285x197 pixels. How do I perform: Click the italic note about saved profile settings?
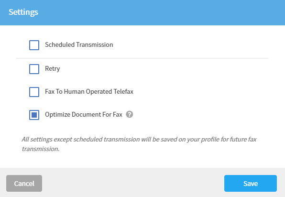(139, 144)
